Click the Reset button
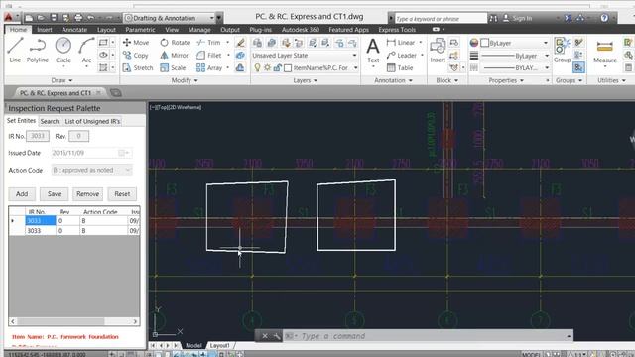Screen dimensions: 635x357 122,194
